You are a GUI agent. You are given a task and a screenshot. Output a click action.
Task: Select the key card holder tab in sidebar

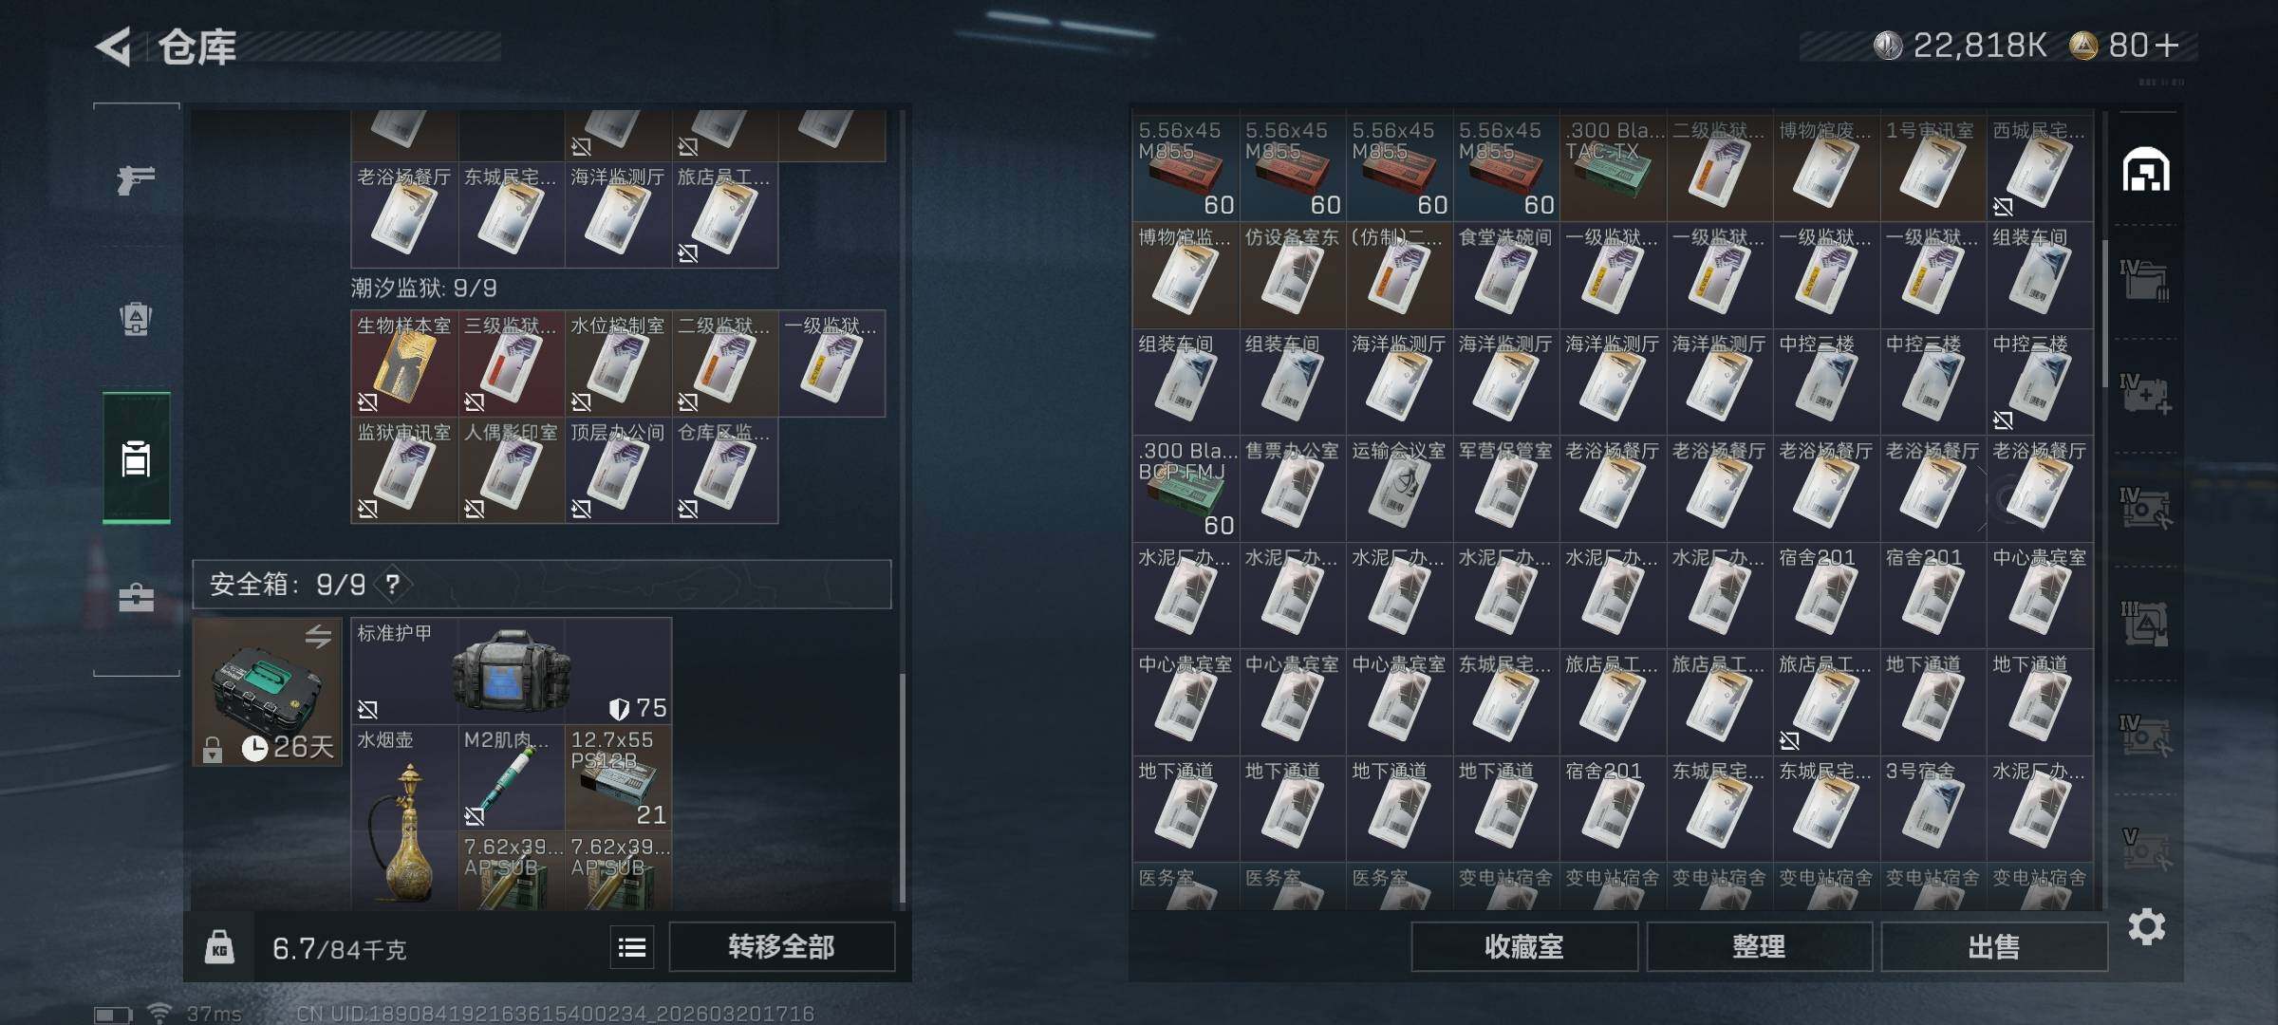point(136,457)
